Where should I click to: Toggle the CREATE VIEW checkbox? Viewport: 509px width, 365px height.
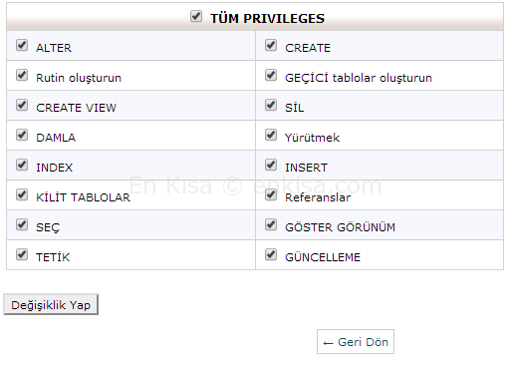(x=22, y=105)
